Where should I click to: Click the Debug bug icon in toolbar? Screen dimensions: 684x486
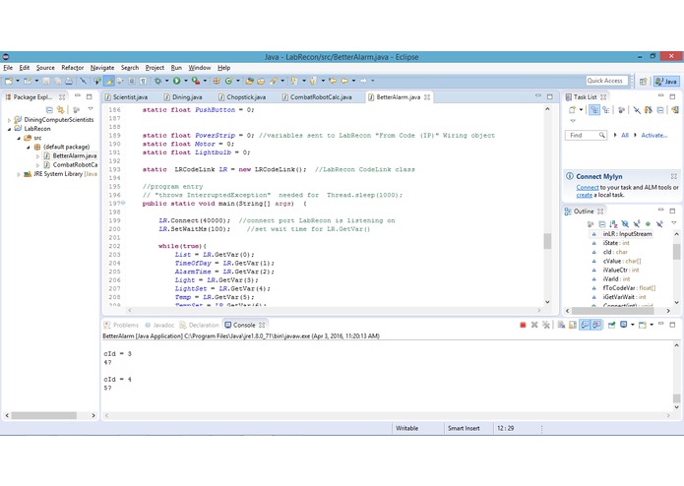157,81
